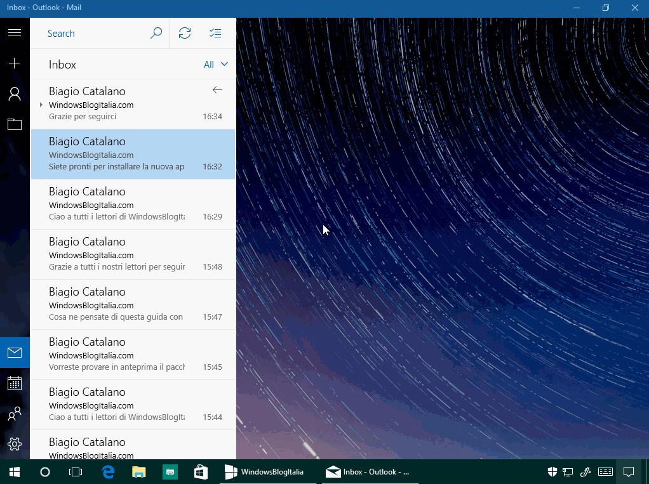The image size is (649, 484).
Task: Click the Inbox folder heading
Action: tap(62, 65)
